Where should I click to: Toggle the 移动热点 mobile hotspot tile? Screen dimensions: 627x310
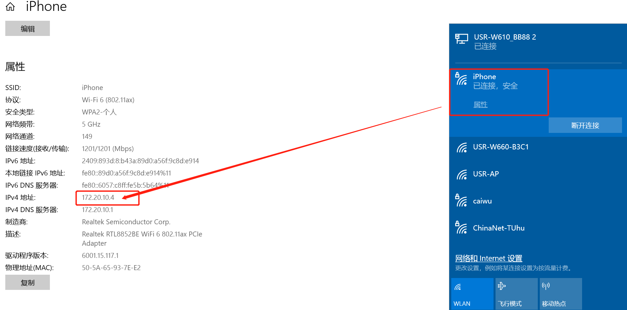tap(560, 294)
